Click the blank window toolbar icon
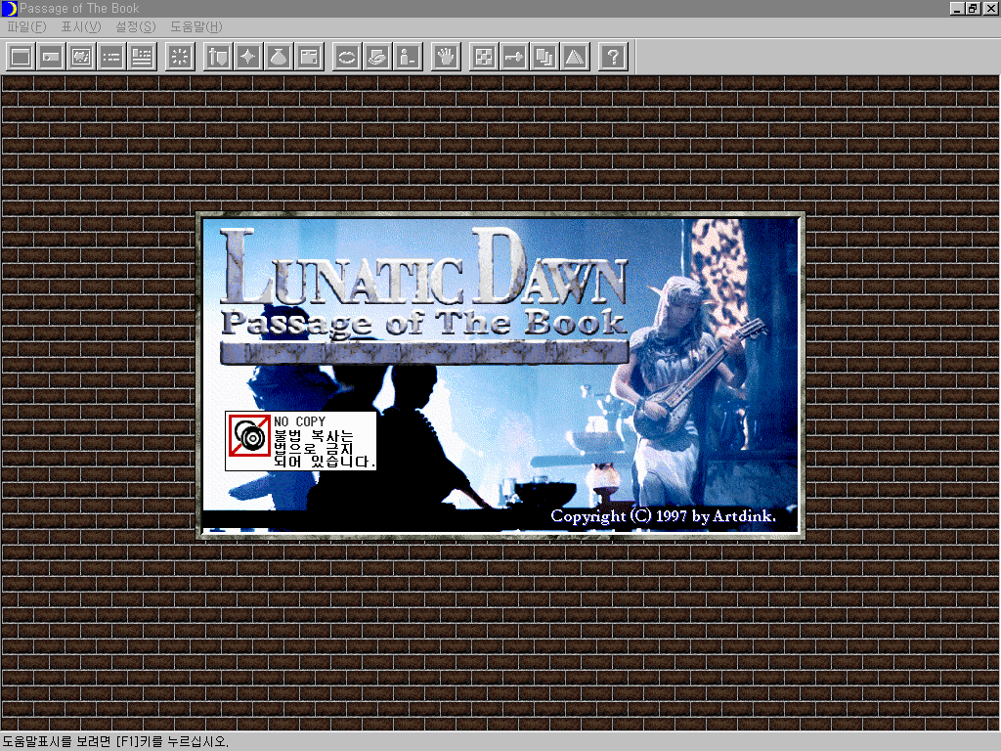Image resolution: width=1001 pixels, height=751 pixels. pyautogui.click(x=21, y=57)
